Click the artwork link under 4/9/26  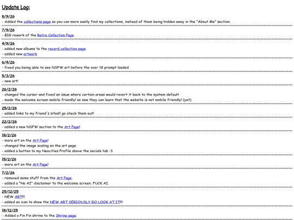30,54
